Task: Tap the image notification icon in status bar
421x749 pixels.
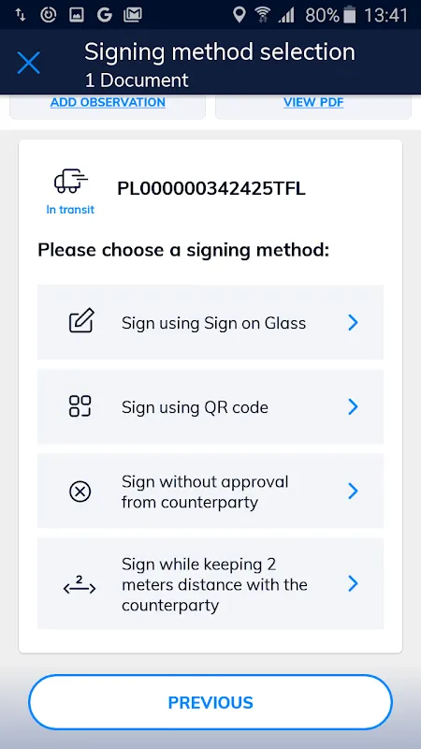Action: pyautogui.click(x=77, y=15)
